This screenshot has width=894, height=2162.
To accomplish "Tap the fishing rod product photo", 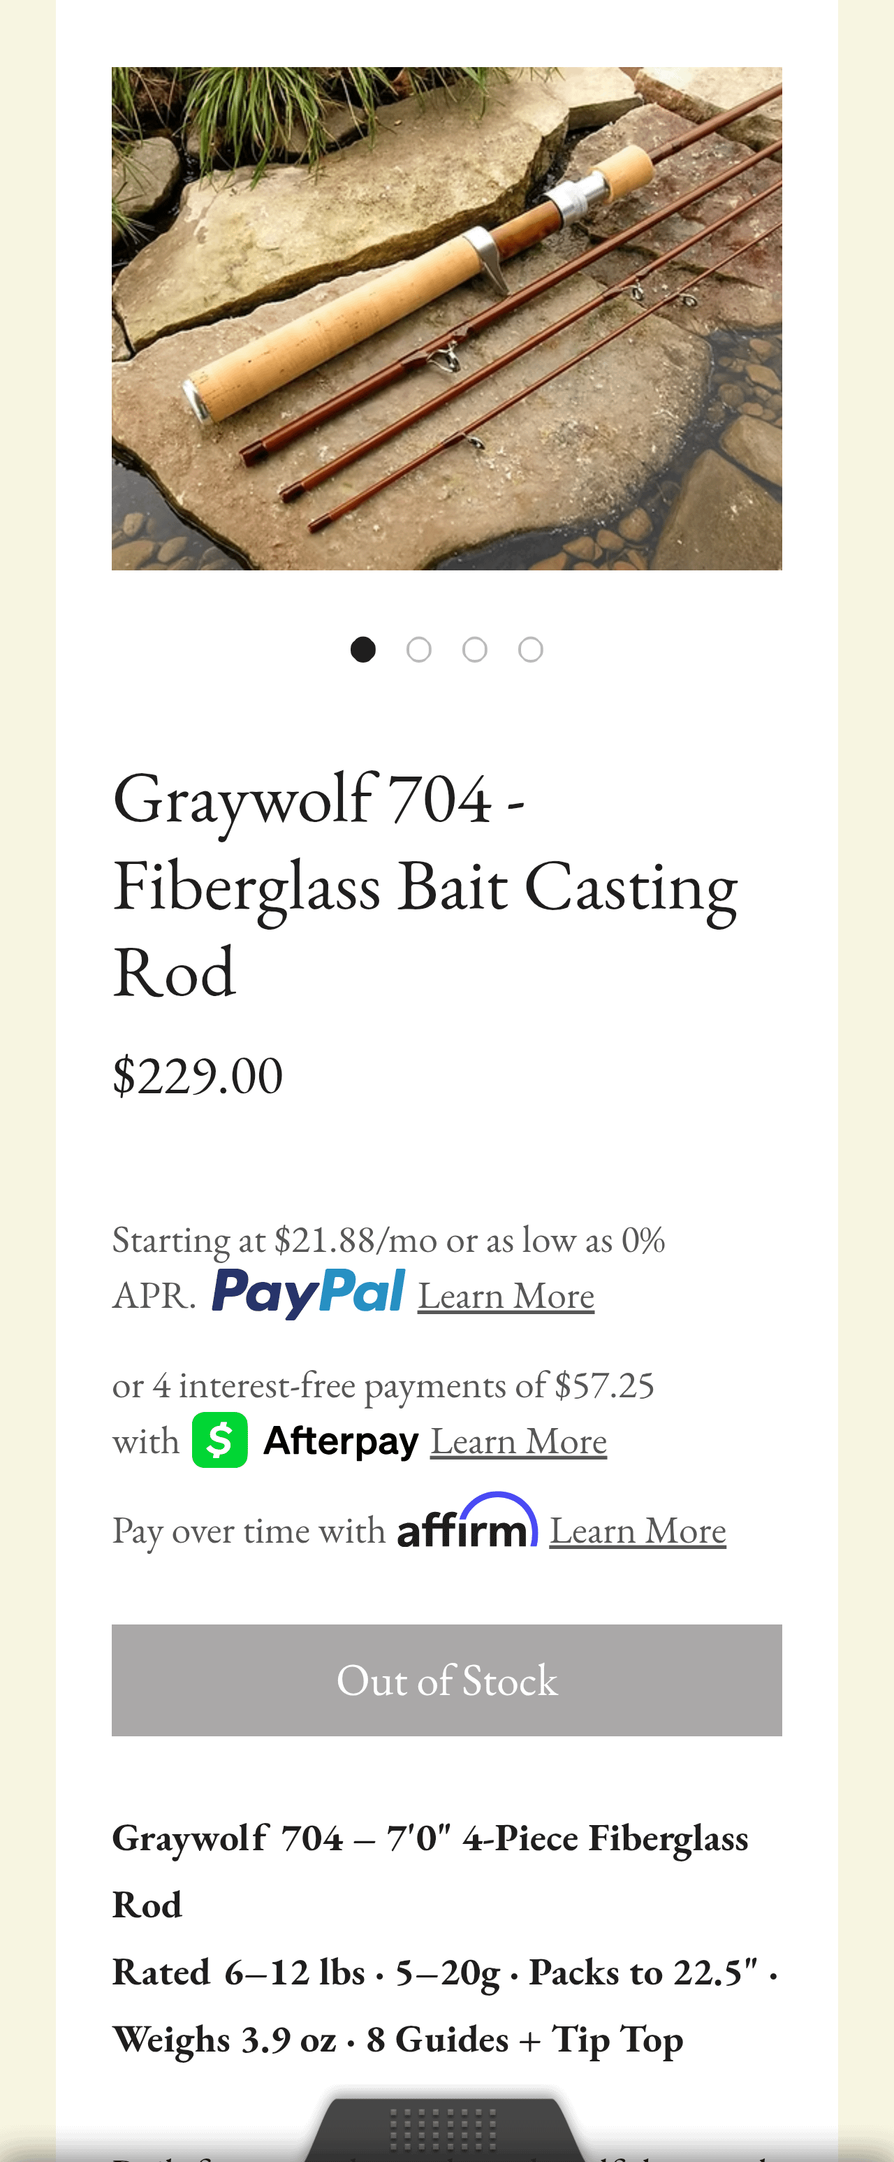I will [446, 319].
